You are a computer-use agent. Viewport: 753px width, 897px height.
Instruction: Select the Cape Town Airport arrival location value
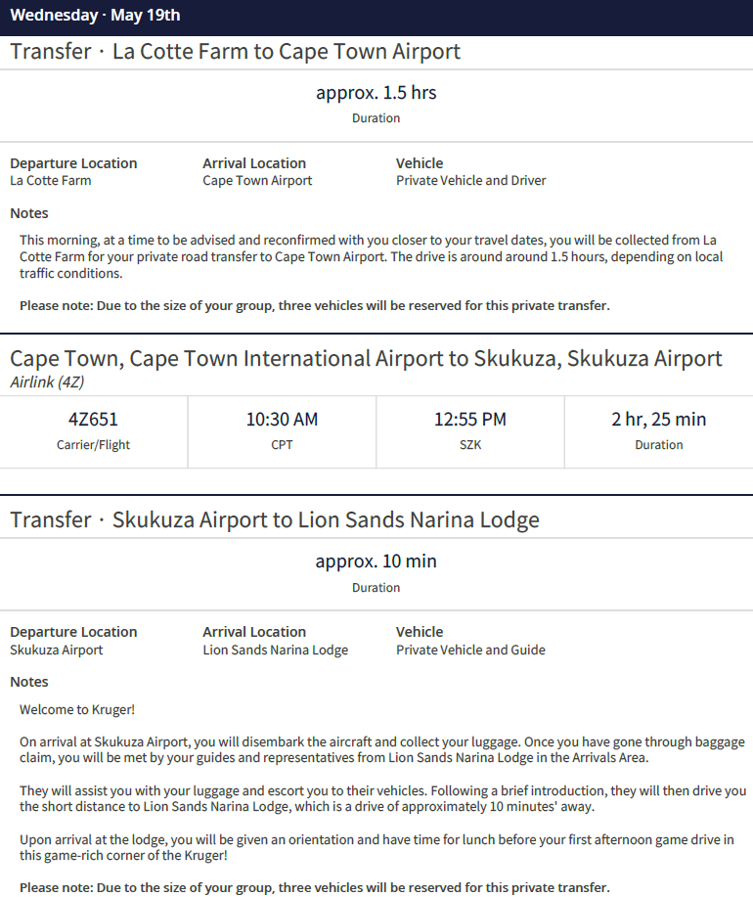[257, 180]
